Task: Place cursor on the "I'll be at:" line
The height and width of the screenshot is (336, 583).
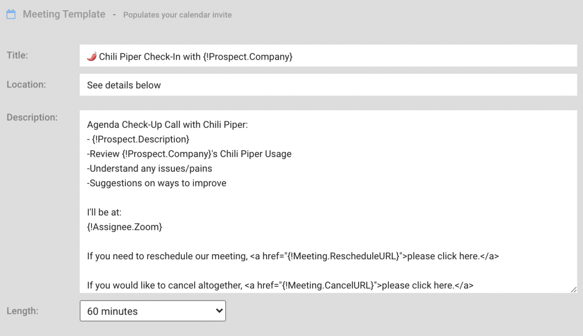Action: click(104, 212)
